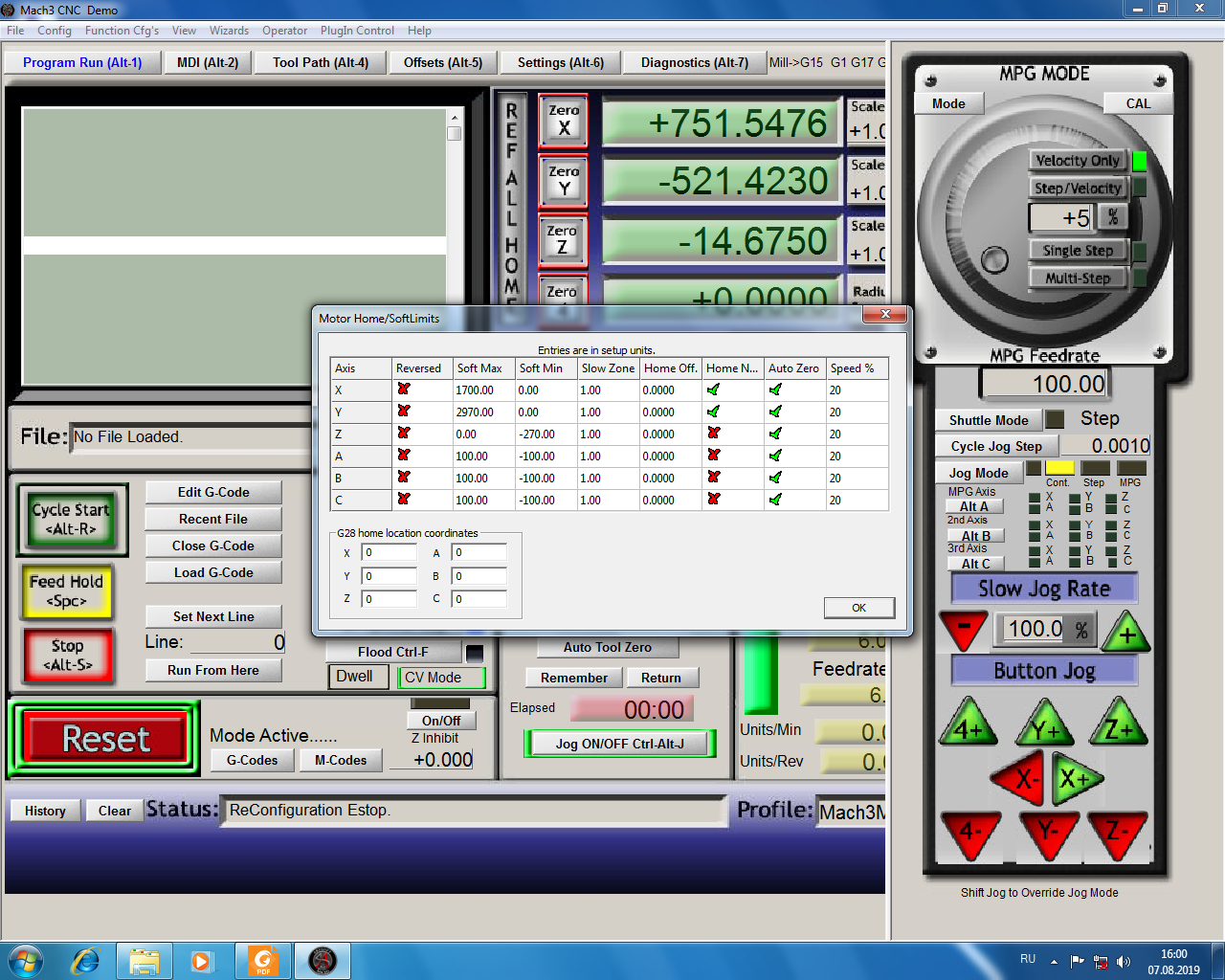Jog X axis negative with red X- arrow
The image size is (1225, 980).
pyautogui.click(x=1018, y=779)
